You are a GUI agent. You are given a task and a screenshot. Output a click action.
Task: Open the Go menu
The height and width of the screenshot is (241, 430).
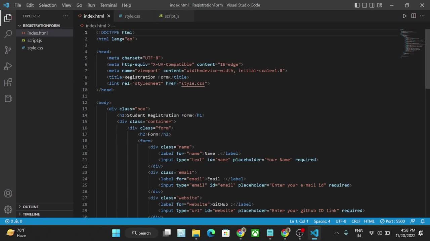(79, 5)
